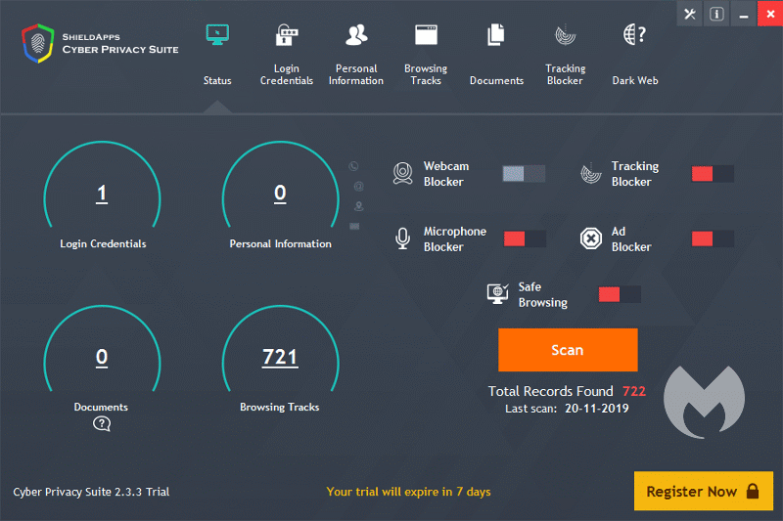This screenshot has width=783, height=521.
Task: Start a scan with the Scan button
Action: tap(568, 350)
